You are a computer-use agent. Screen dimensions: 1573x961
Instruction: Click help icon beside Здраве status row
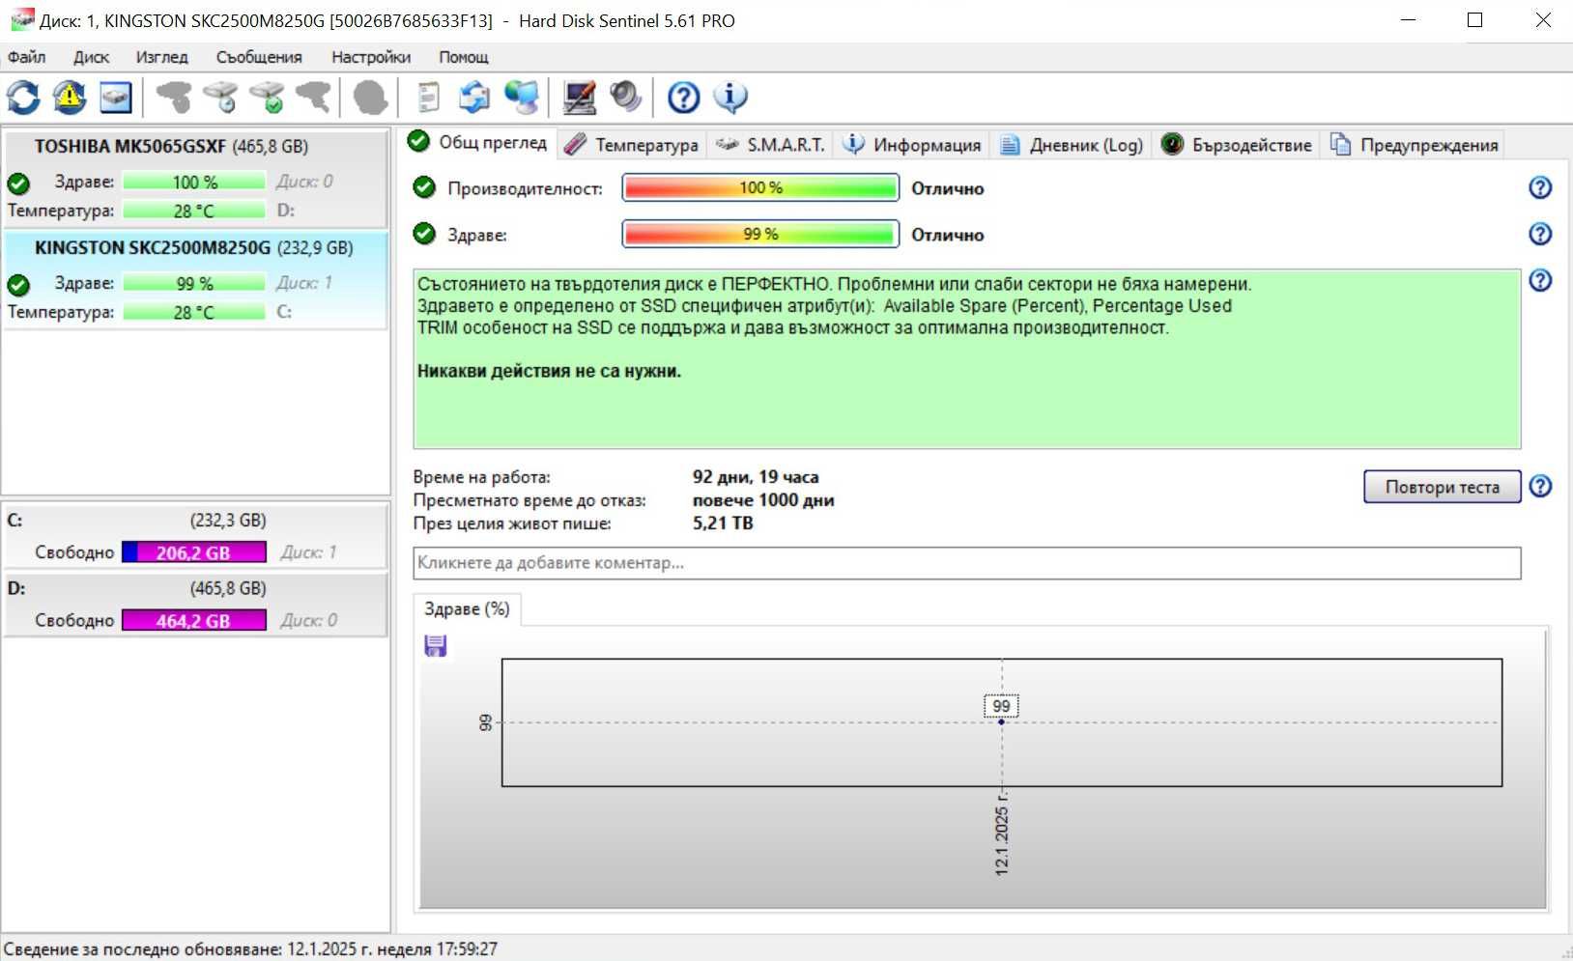pos(1540,234)
